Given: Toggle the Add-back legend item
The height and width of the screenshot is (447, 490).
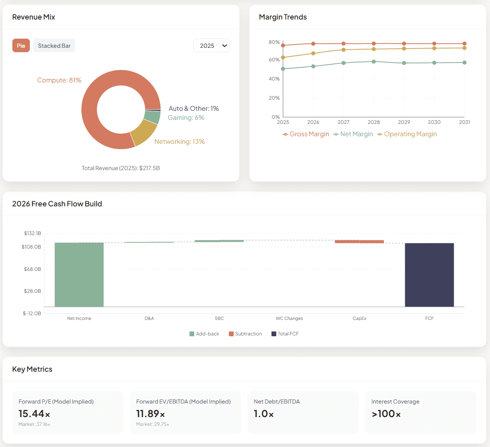Looking at the screenshot, I should (204, 333).
